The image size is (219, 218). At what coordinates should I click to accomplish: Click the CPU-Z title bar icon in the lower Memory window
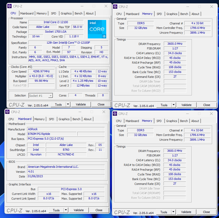tap(115, 114)
